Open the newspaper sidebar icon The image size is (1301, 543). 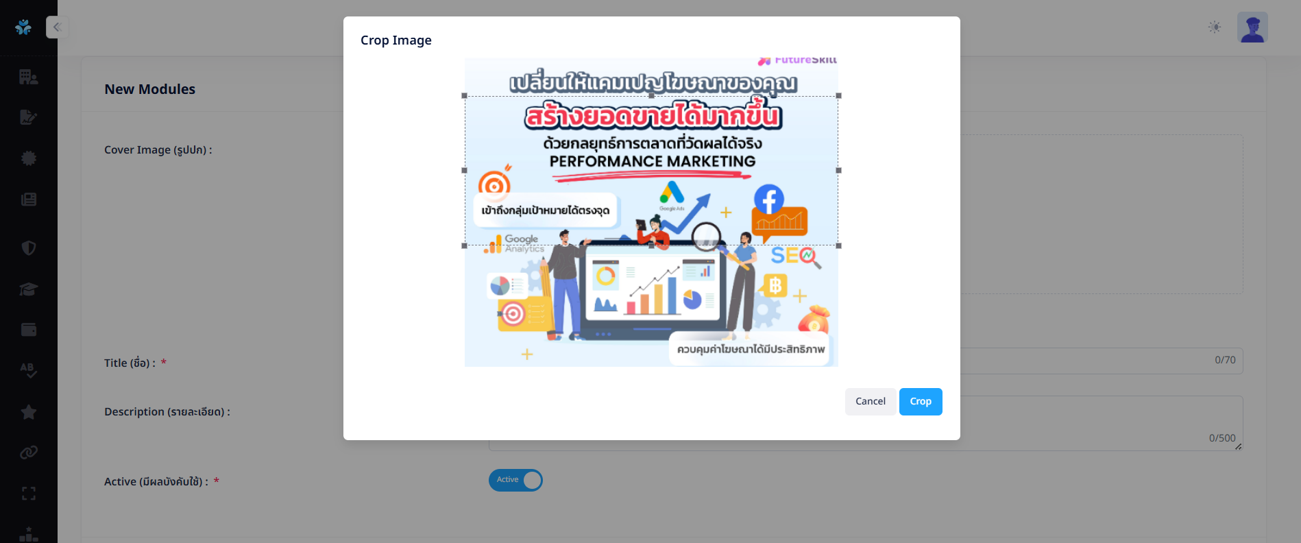pyautogui.click(x=28, y=200)
